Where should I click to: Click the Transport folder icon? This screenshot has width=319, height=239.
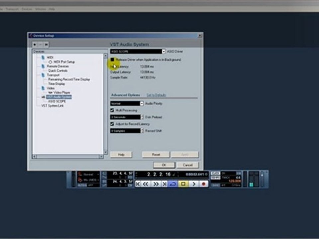[x=43, y=75]
